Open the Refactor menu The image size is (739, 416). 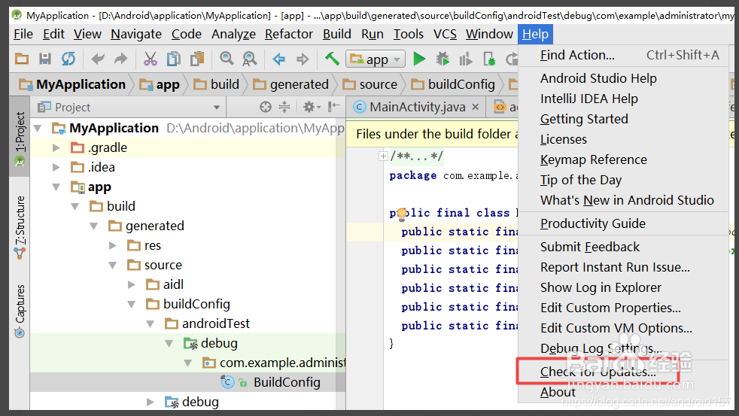[x=288, y=34]
